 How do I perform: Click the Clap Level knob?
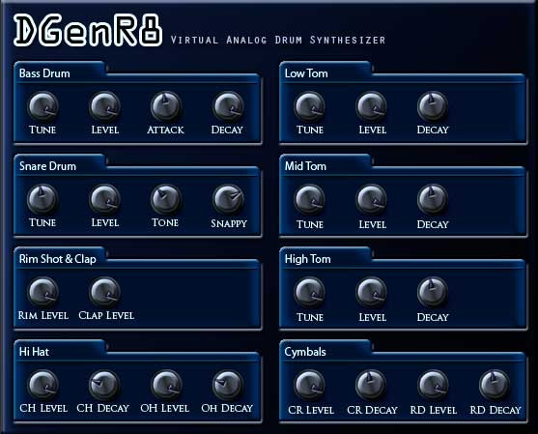click(x=104, y=292)
